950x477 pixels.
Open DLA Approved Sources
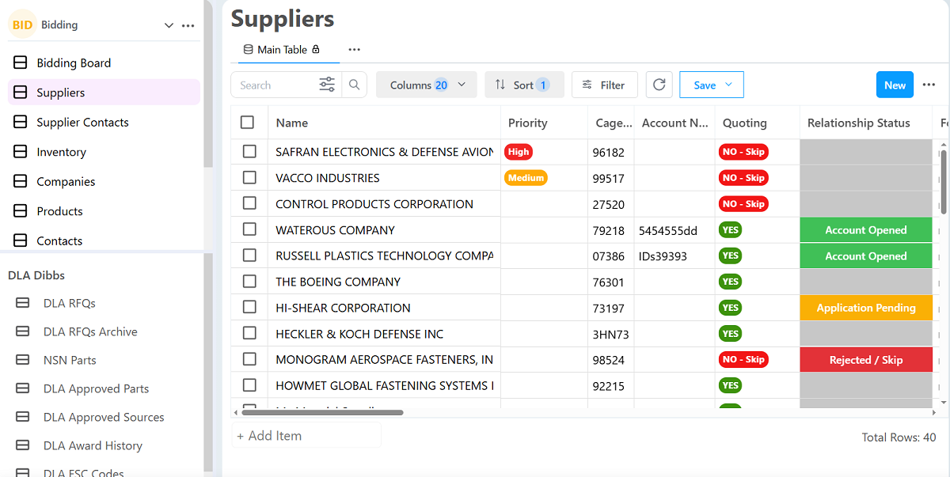click(x=104, y=417)
